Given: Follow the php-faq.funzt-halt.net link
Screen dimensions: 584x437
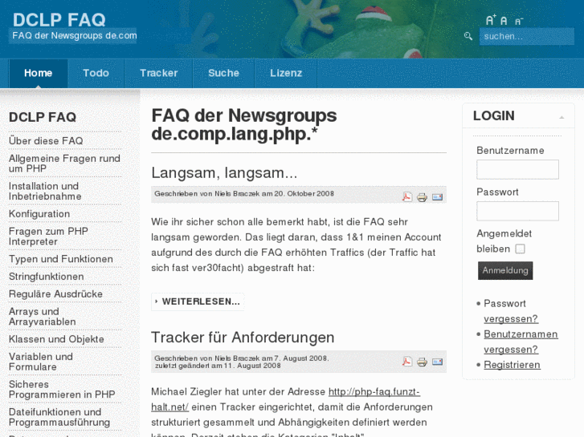Looking at the screenshot, I should pyautogui.click(x=286, y=399).
